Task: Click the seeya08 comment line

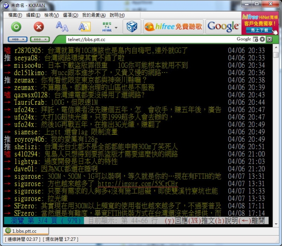Action: click(x=134, y=58)
